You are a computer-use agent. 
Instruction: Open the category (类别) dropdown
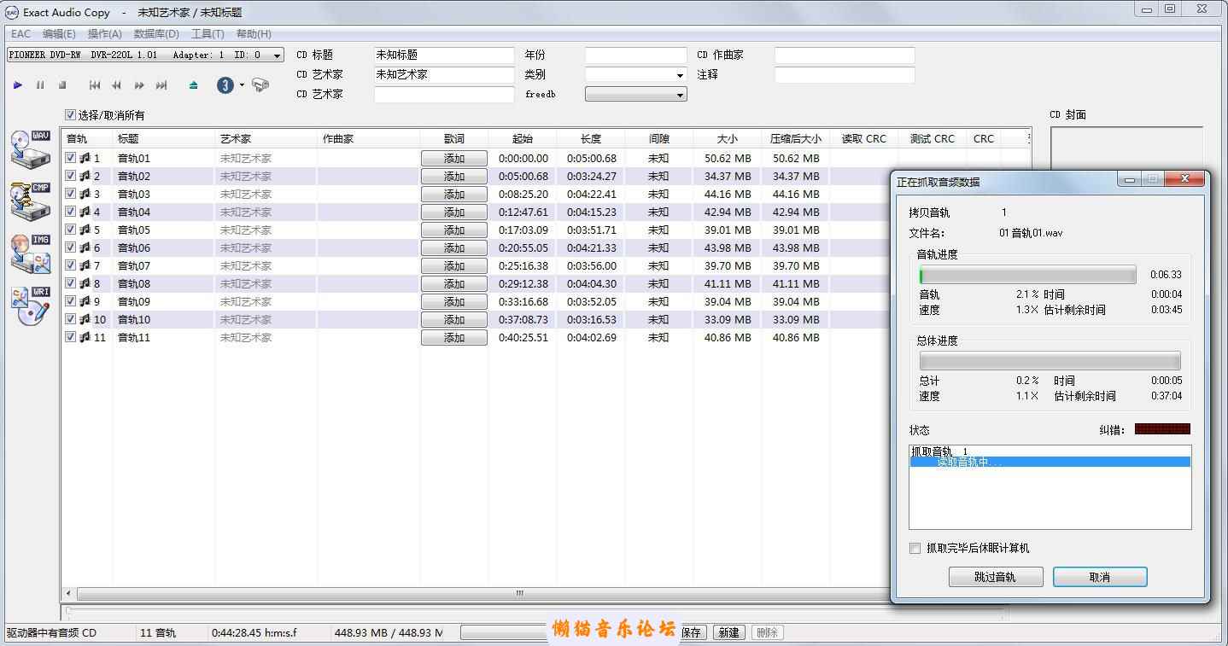pos(635,75)
